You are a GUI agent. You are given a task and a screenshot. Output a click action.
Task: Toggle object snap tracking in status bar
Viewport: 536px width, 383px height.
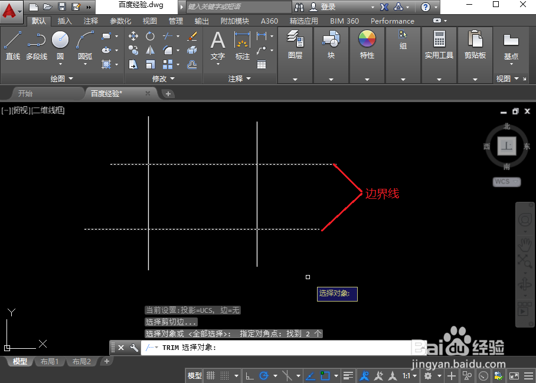click(x=310, y=376)
